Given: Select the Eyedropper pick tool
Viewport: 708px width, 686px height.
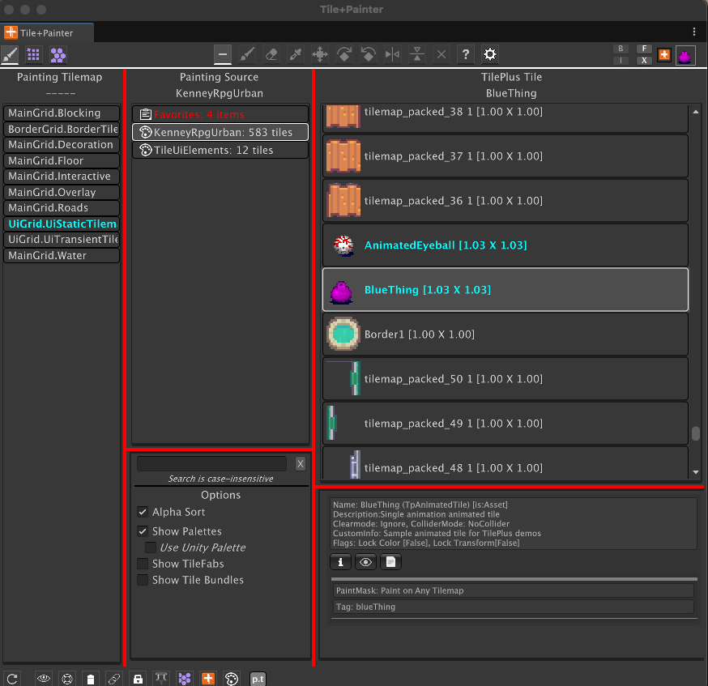Looking at the screenshot, I should point(296,55).
